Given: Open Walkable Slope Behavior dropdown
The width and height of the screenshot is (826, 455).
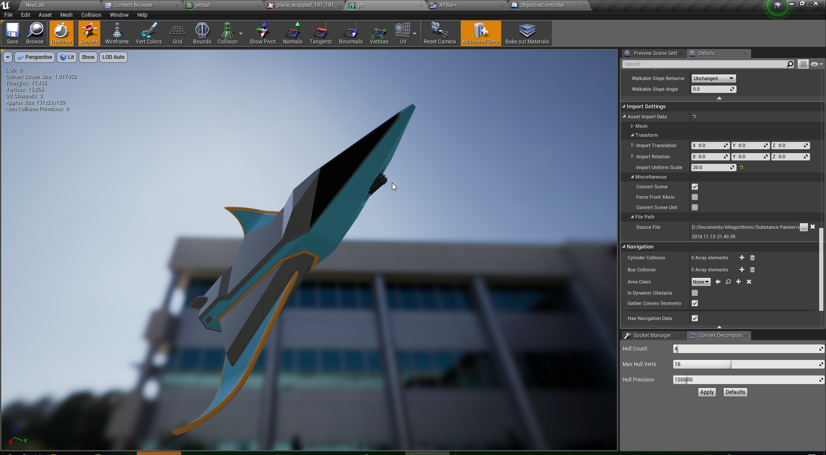Looking at the screenshot, I should 713,78.
